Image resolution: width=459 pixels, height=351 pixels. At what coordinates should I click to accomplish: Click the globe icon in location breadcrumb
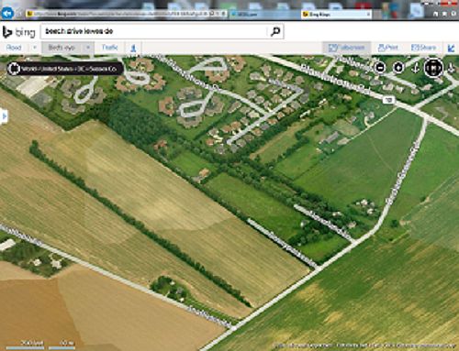(x=13, y=69)
